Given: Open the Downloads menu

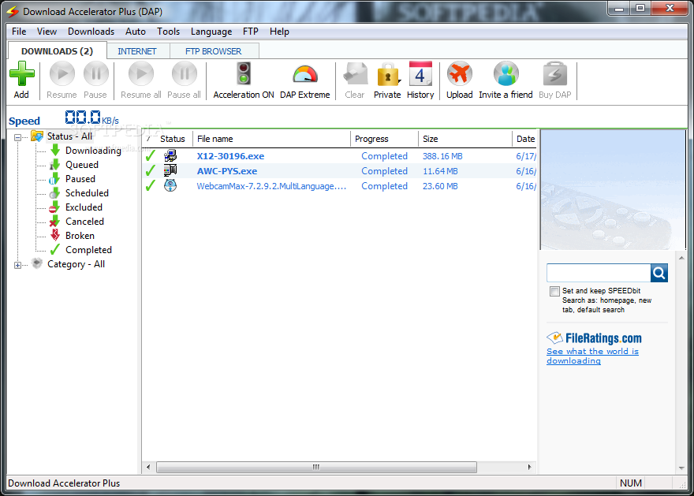Looking at the screenshot, I should (x=90, y=32).
